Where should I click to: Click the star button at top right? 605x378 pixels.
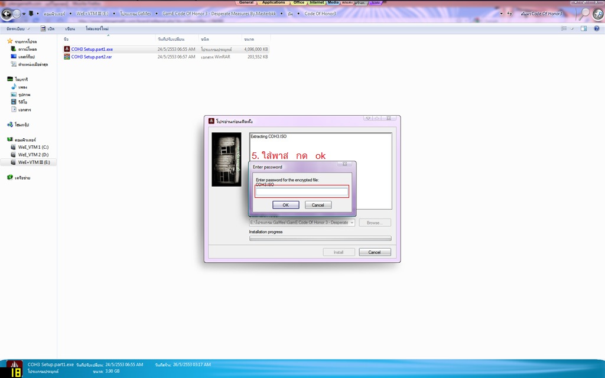(598, 14)
